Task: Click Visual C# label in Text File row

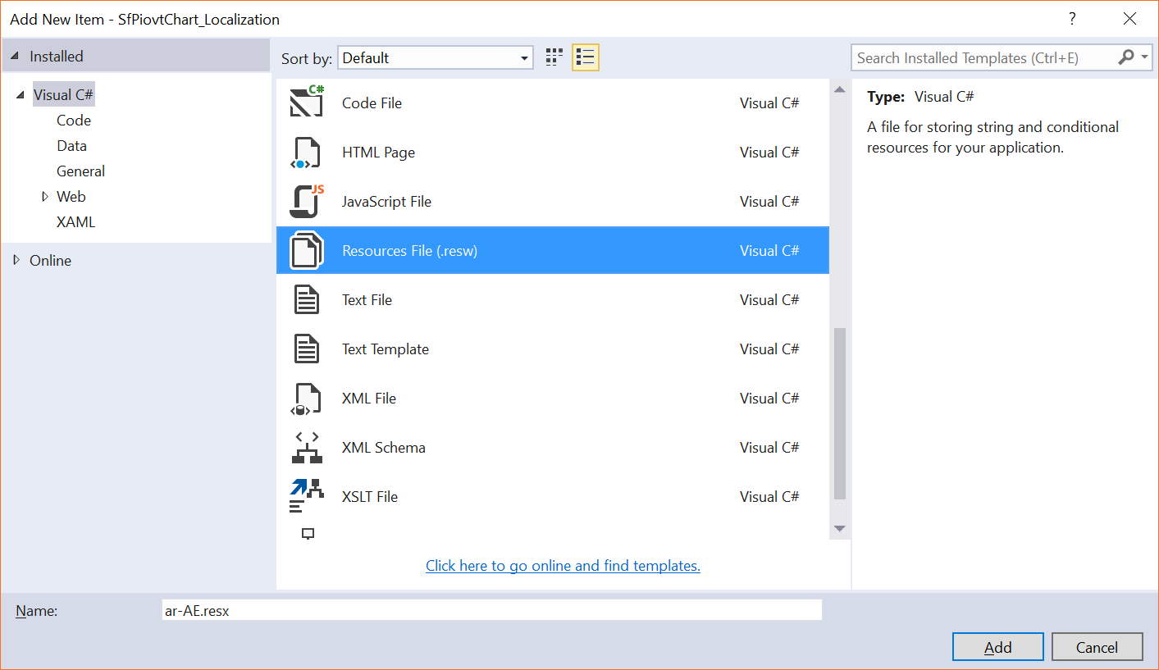Action: point(769,299)
